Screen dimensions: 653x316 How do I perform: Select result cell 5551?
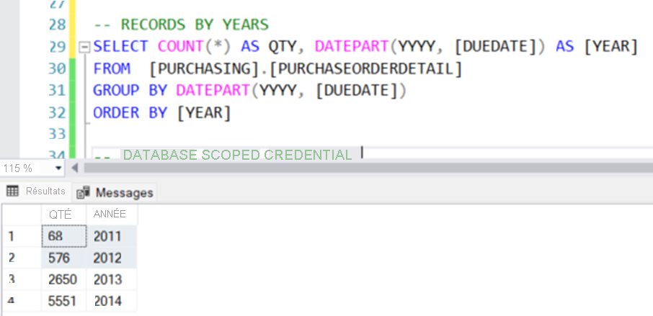coord(64,301)
